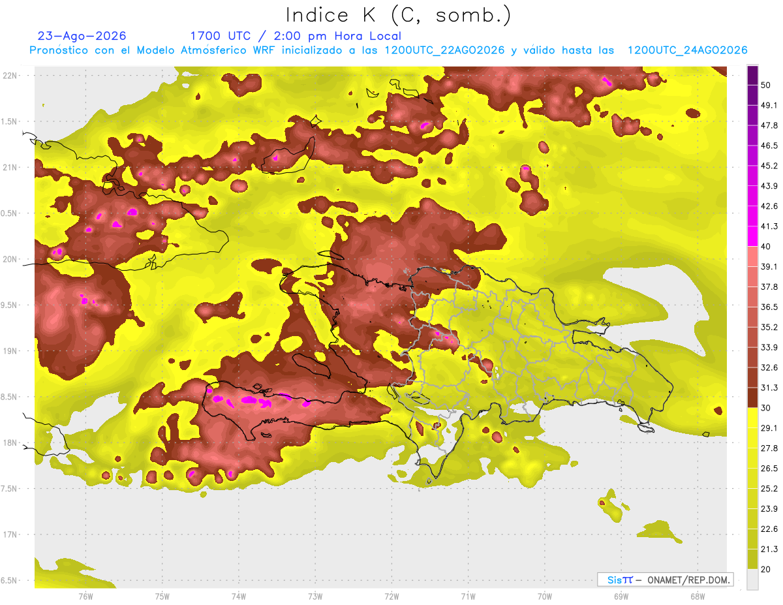Viewport: 783px width, 605px height.
Task: Pick the purple legend band between 46.5 and 47.8
Action: 752,135
